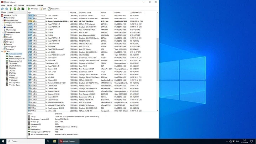Expand the DirectX tree node
This screenshot has width=256, height=144.
point(2,37)
